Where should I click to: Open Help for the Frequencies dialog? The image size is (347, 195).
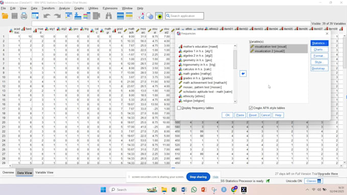278,115
